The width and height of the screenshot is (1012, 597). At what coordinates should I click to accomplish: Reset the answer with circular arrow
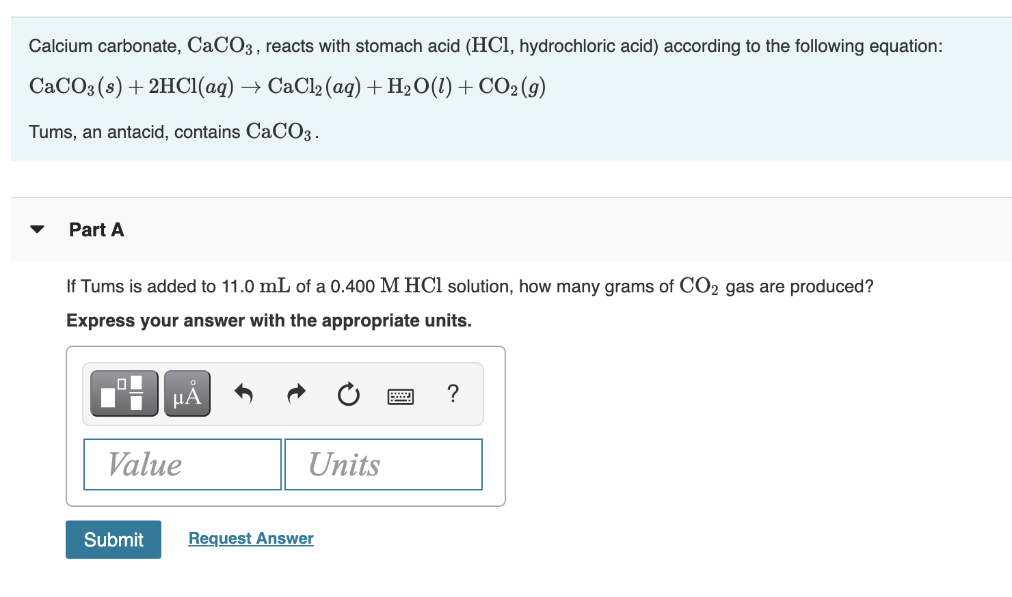click(348, 394)
